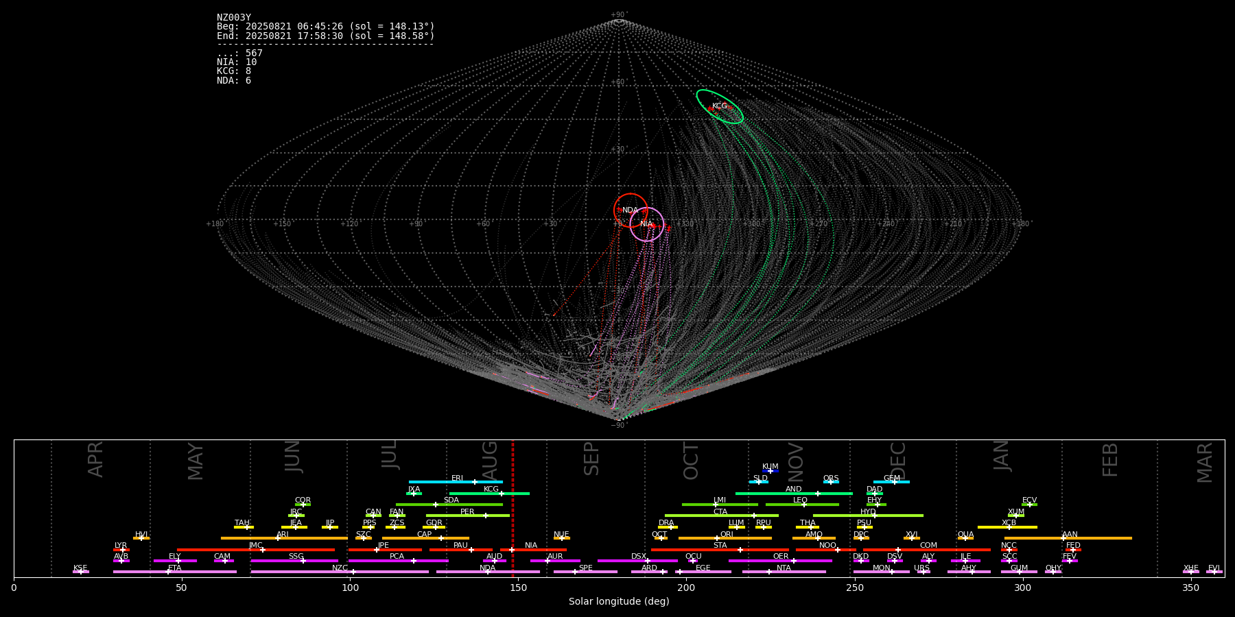Click the XCB shower label in timeline
Screen dimensions: 1235x617
pos(1009,523)
